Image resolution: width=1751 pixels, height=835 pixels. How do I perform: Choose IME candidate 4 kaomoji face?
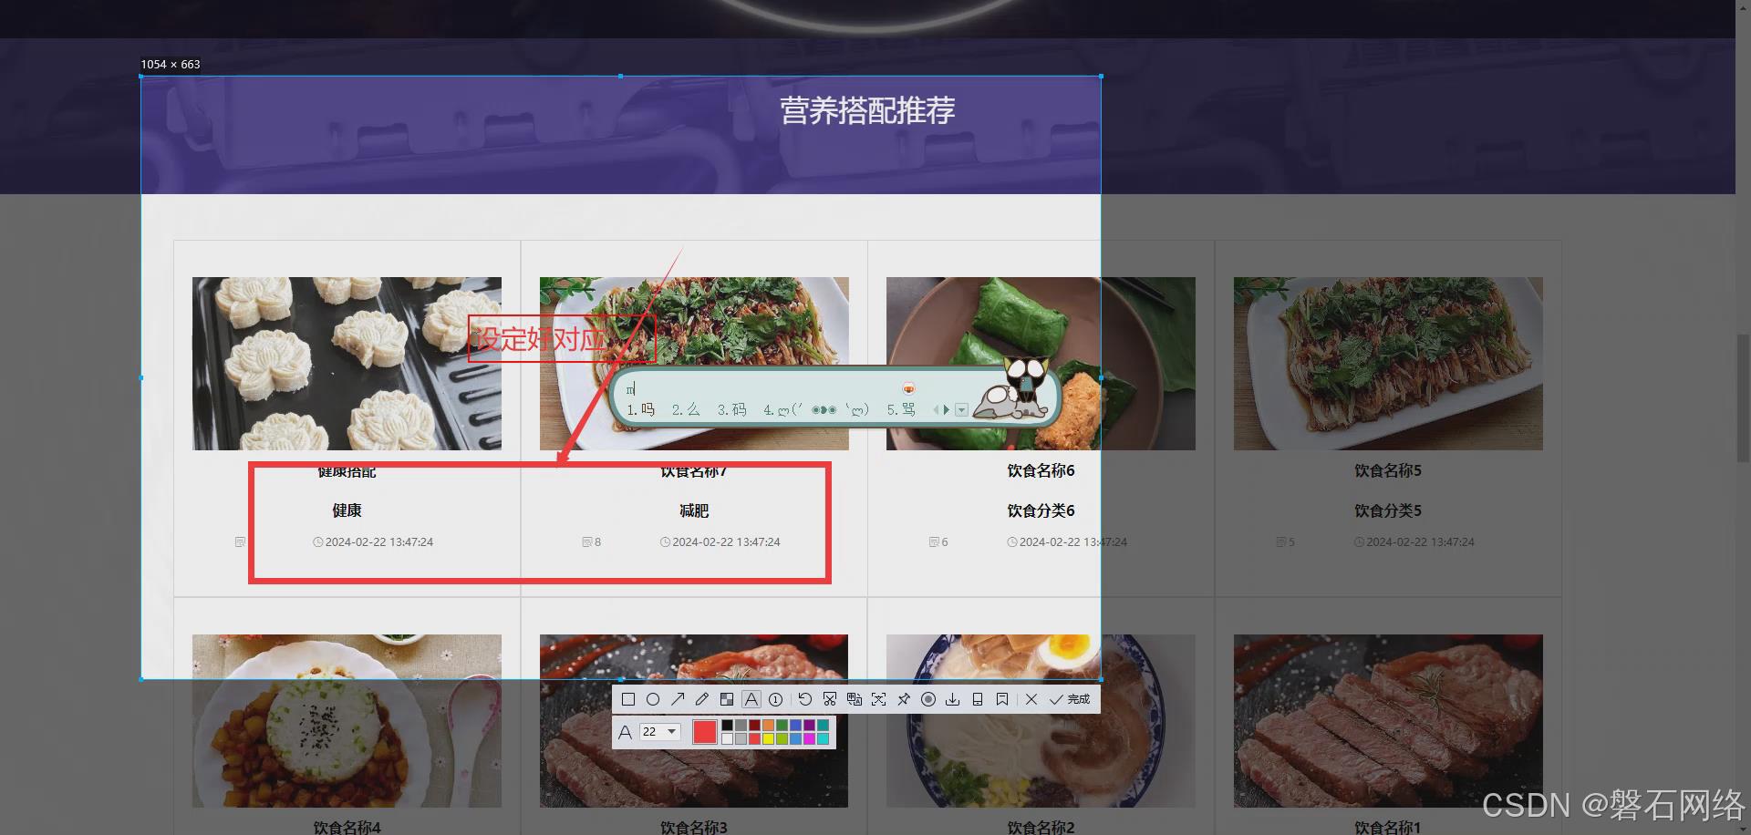click(x=816, y=409)
